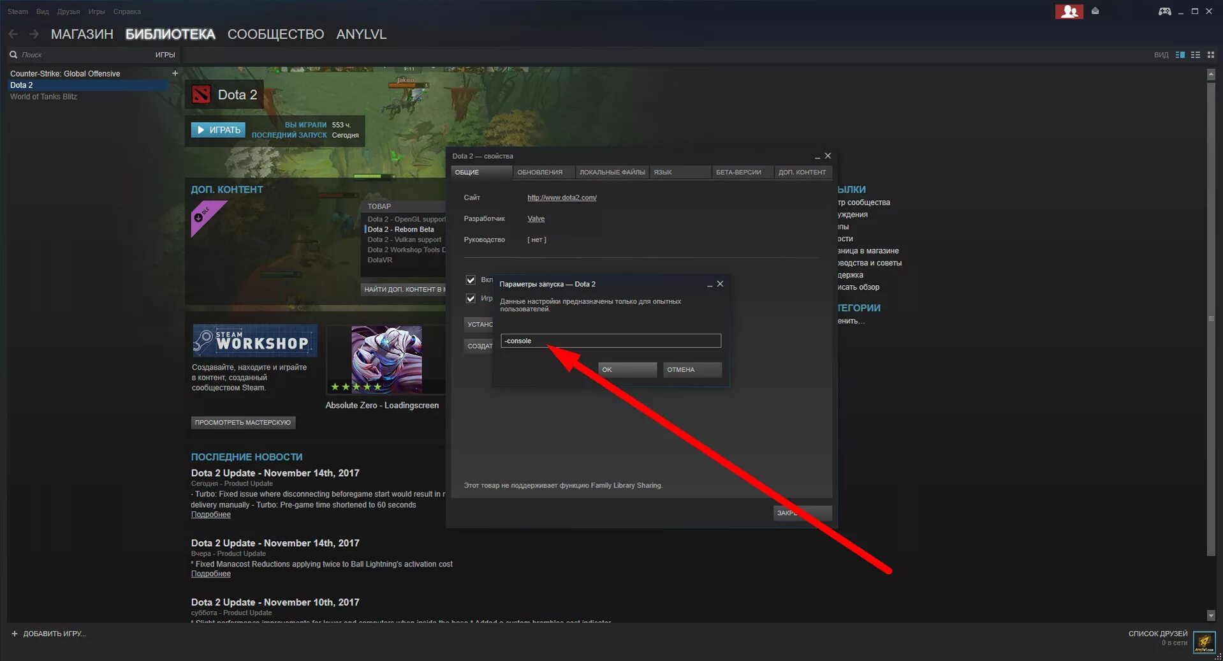Open the Игры menu
The height and width of the screenshot is (661, 1223).
(97, 11)
